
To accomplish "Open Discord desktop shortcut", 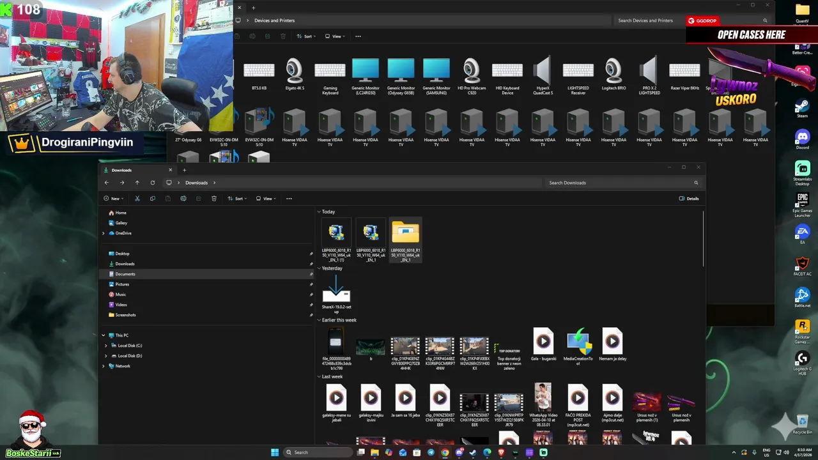I will point(802,139).
